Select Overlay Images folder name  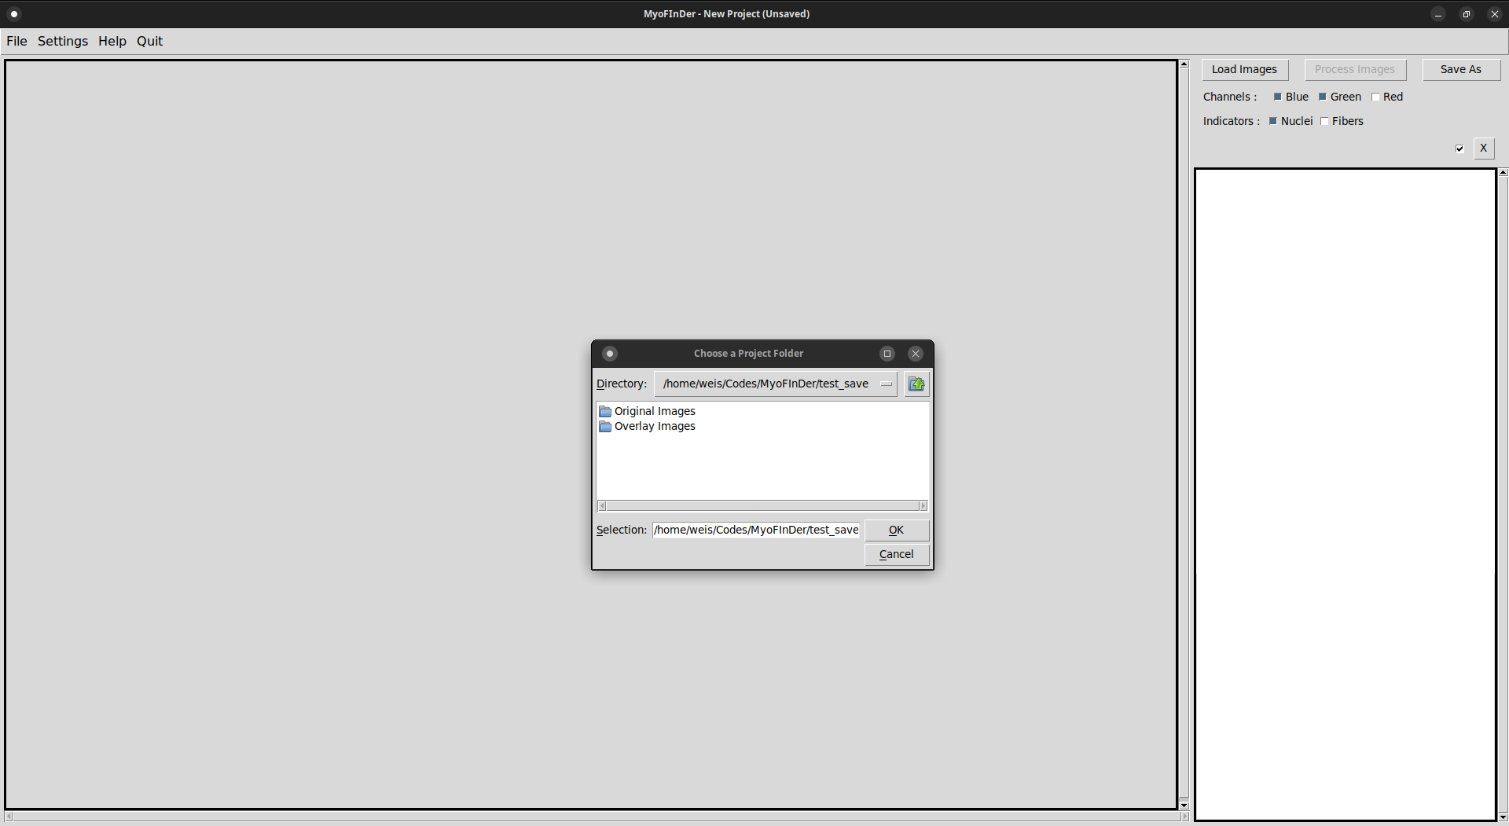click(x=655, y=427)
